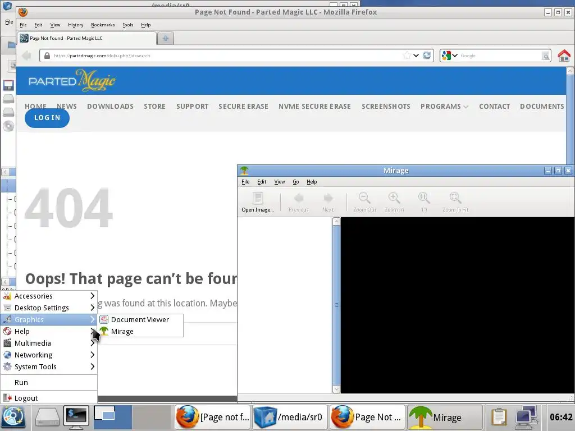This screenshot has width=575, height=431.
Task: Go to Firefox home page icon
Action: [x=564, y=56]
